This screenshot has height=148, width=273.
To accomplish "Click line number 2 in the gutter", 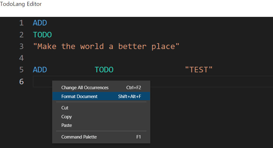I will click(21, 35).
